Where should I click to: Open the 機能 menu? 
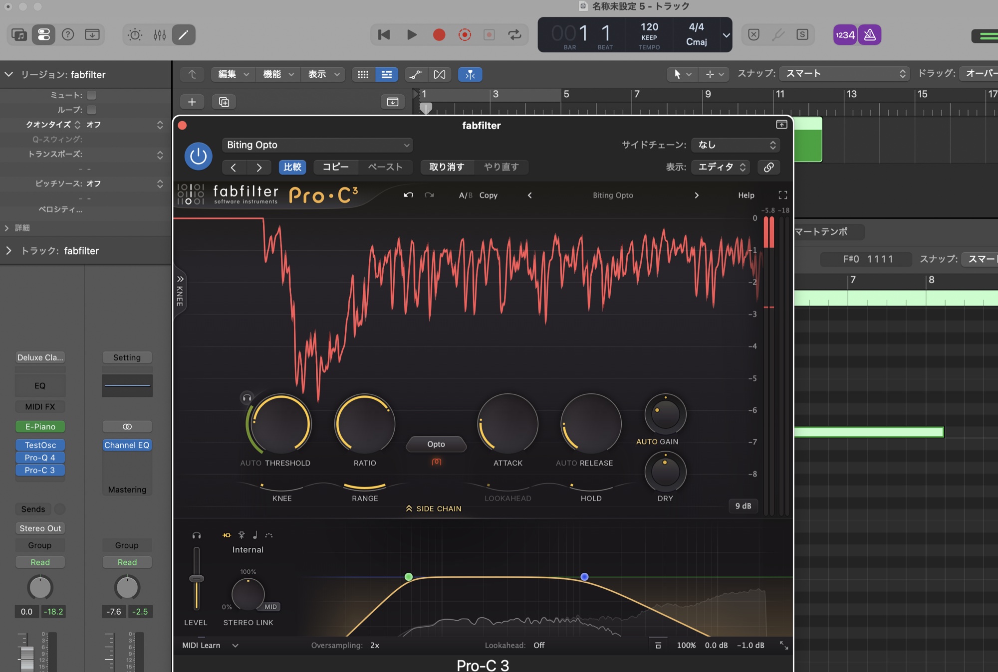(x=278, y=74)
